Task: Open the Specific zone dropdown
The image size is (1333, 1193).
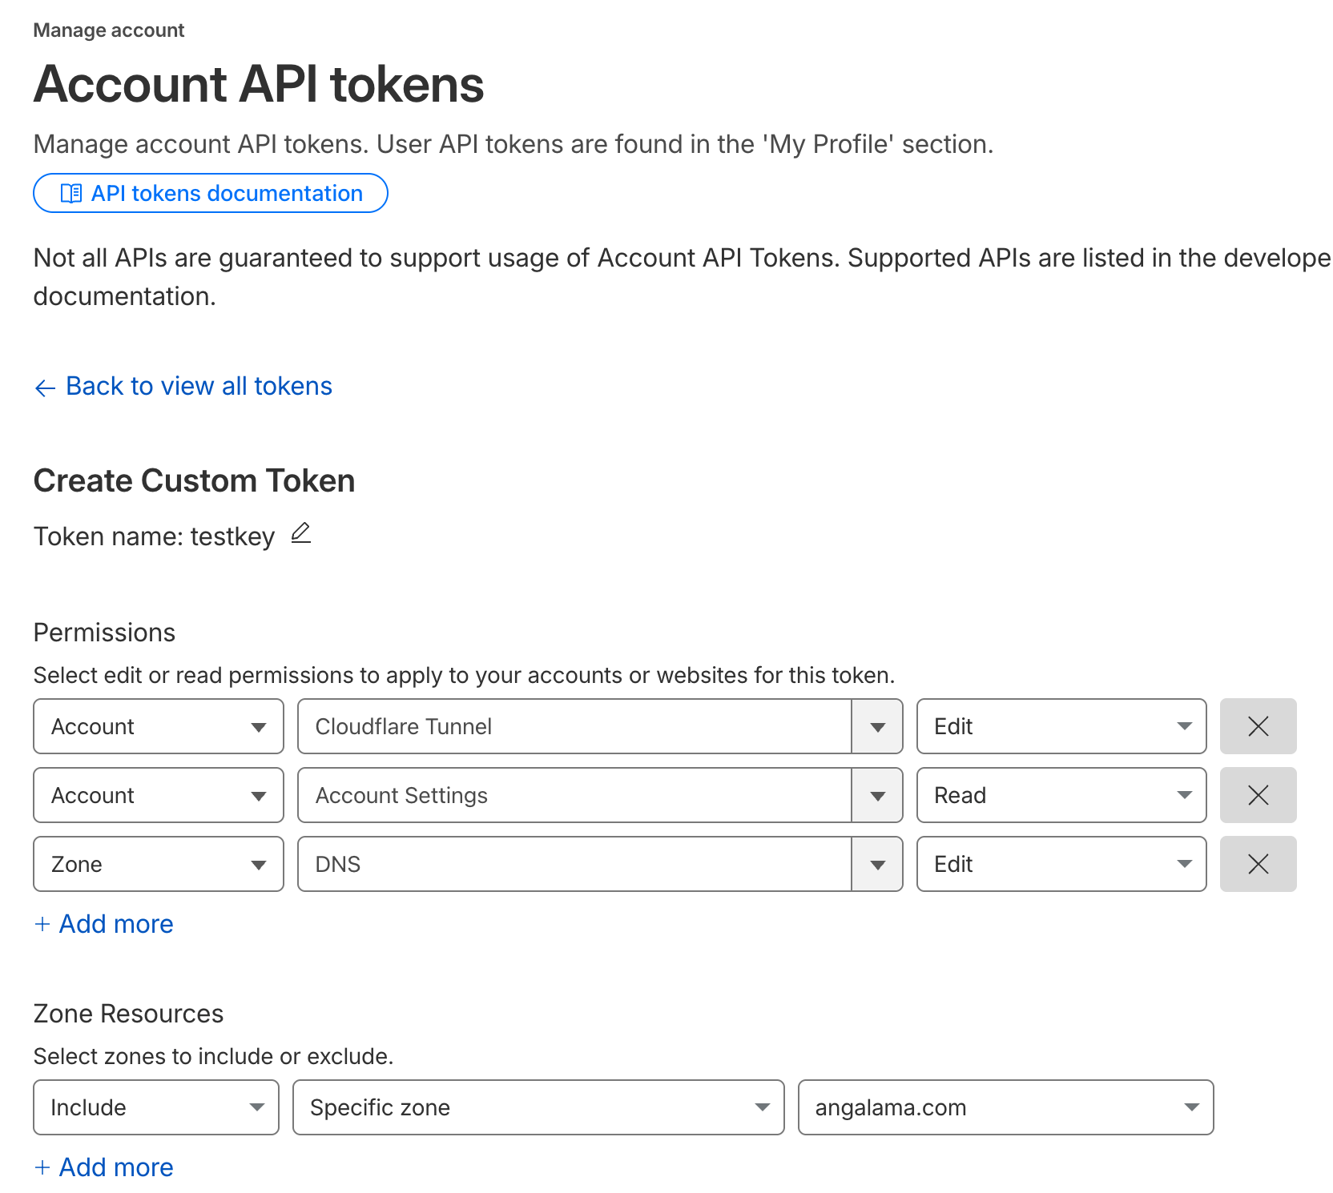Action: pyautogui.click(x=538, y=1107)
